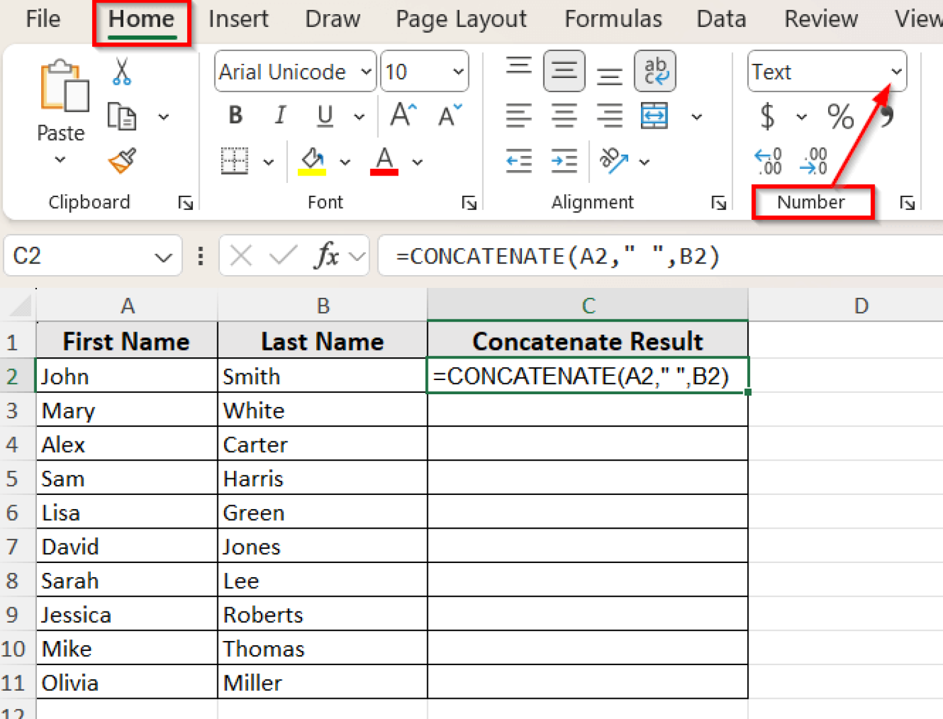Open the Insert Function (fx) tool

(x=327, y=256)
